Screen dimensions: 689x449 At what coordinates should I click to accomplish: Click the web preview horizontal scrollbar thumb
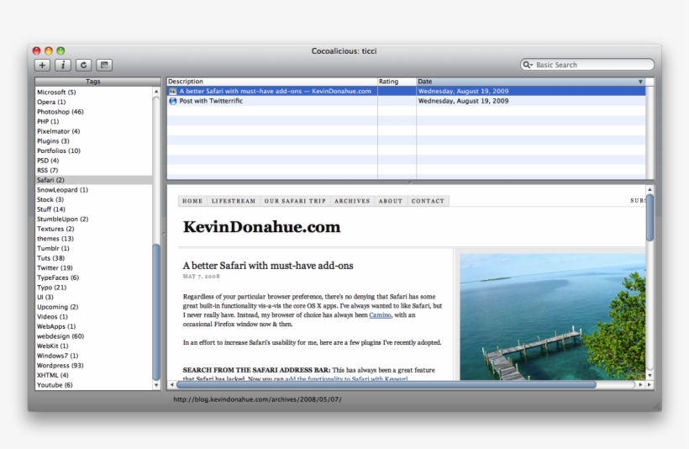click(x=387, y=385)
